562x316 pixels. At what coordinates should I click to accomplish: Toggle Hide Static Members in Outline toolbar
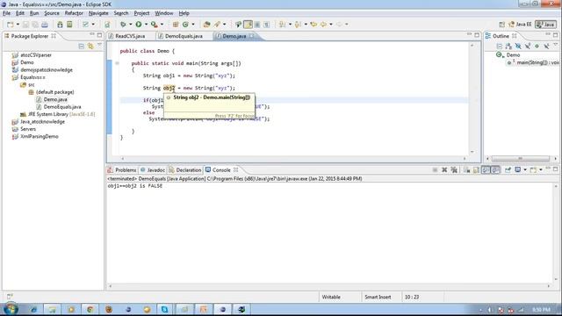pyautogui.click(x=527, y=47)
